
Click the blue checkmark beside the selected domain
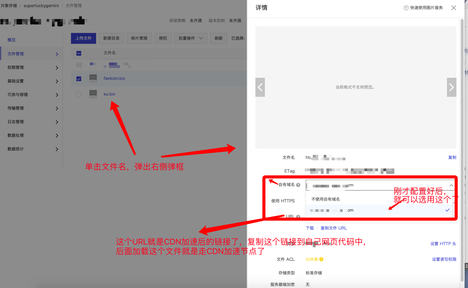click(x=447, y=210)
